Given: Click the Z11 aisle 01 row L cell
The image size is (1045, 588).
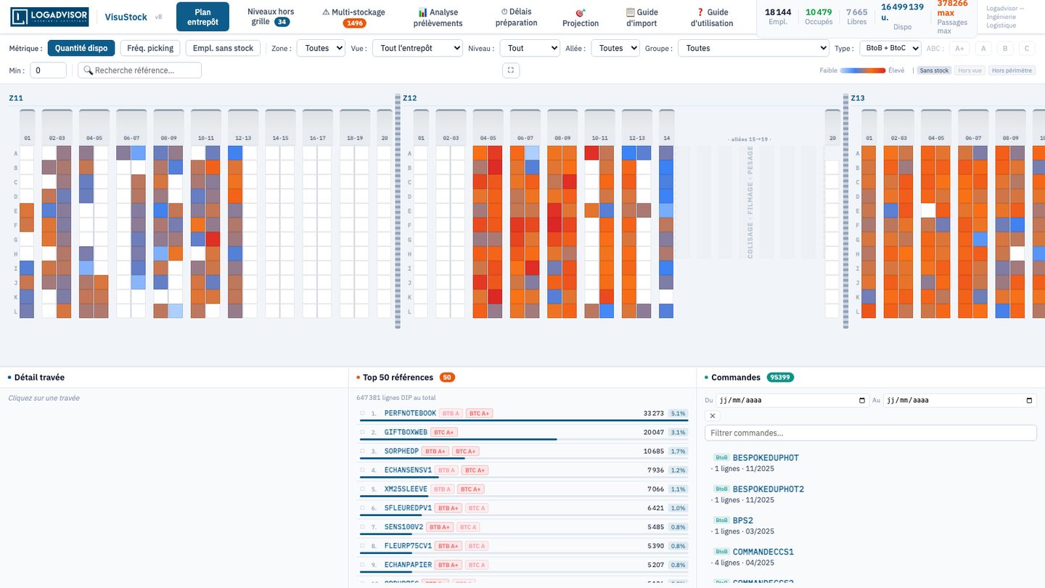Looking at the screenshot, I should 27,311.
